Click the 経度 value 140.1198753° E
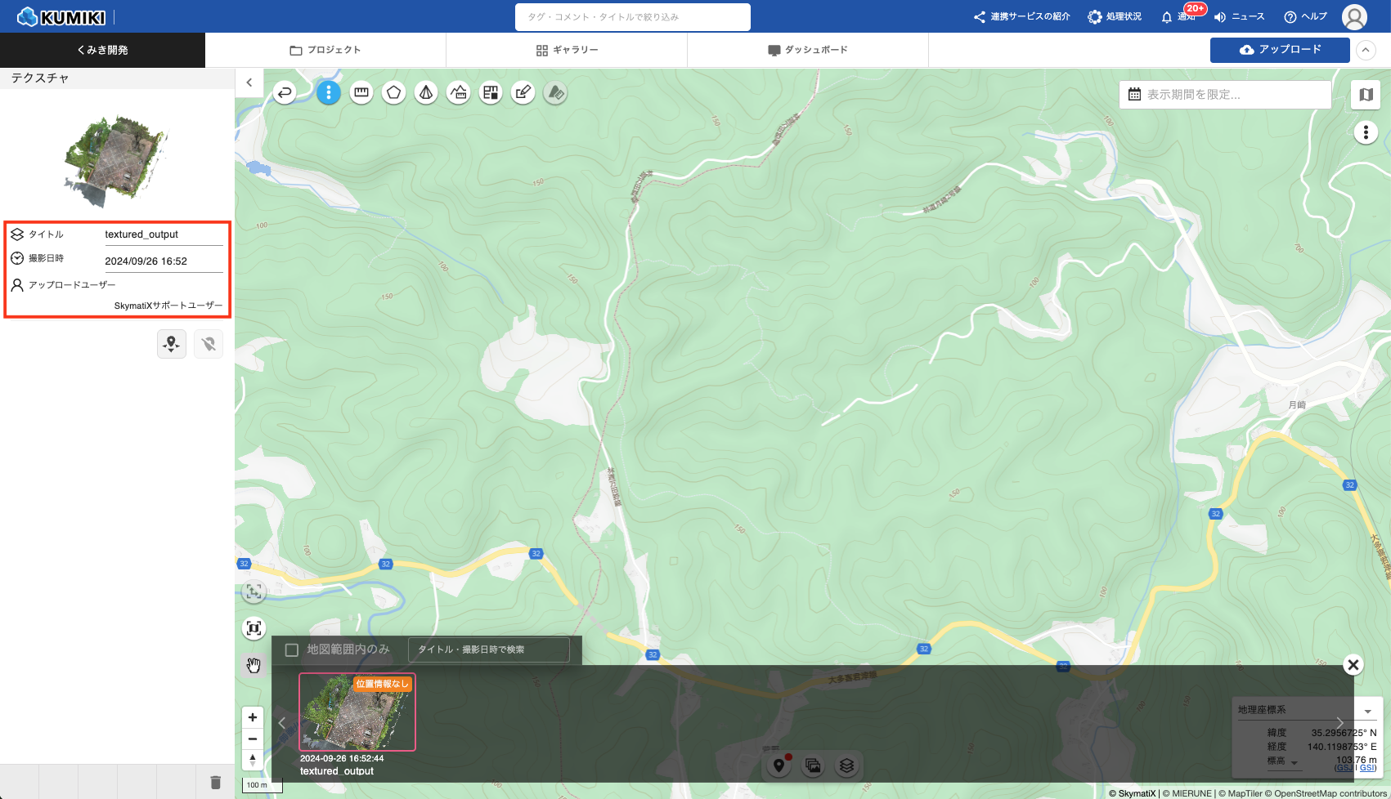Viewport: 1391px width, 799px height. (1342, 747)
